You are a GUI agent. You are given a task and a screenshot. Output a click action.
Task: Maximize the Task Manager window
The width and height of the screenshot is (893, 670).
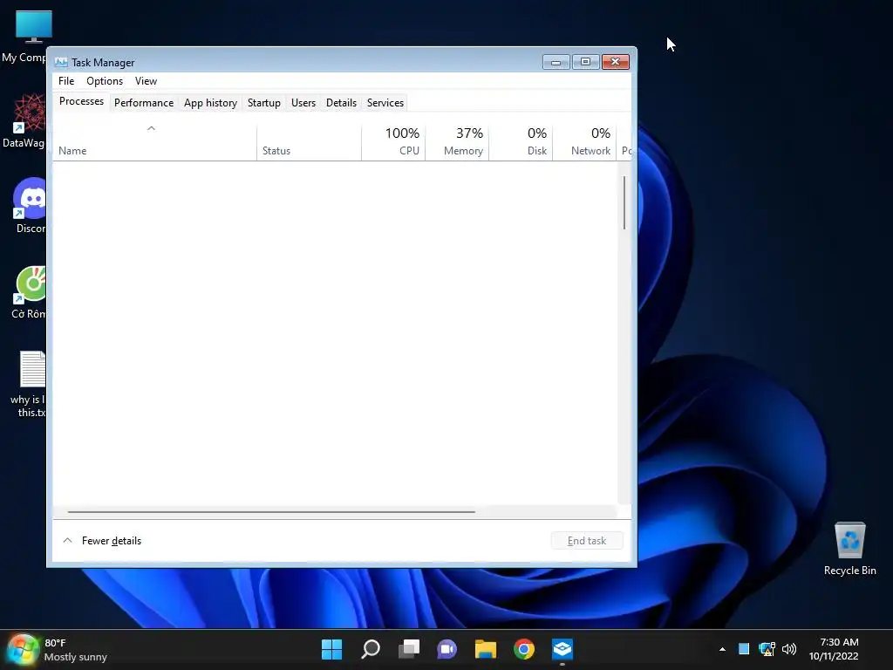pos(585,62)
